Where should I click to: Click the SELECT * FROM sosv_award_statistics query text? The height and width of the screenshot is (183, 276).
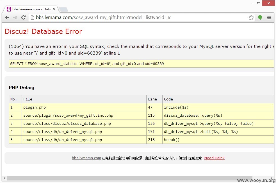87,64
